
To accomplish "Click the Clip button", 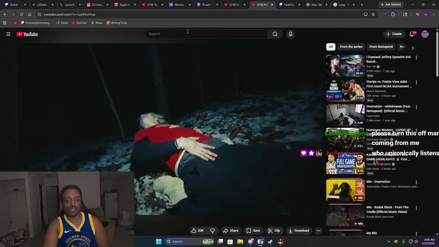I will point(274,231).
